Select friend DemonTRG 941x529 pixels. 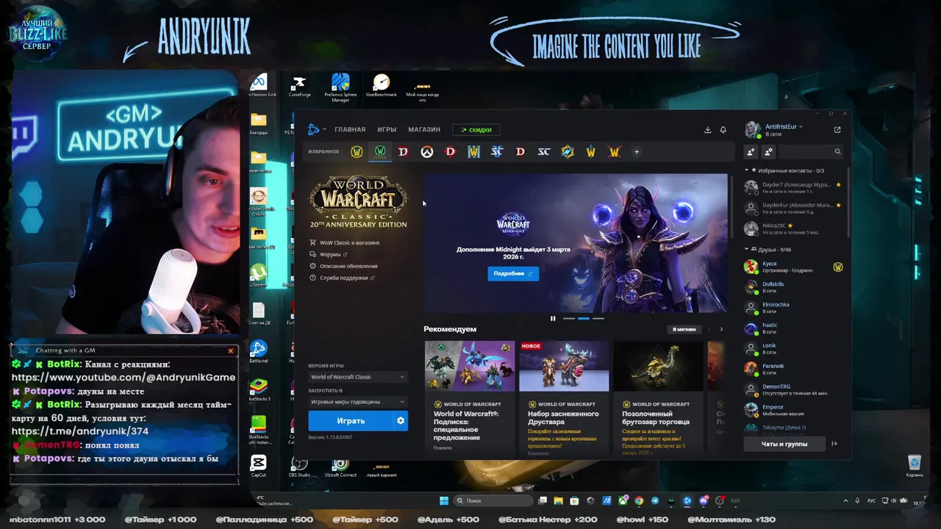point(793,389)
